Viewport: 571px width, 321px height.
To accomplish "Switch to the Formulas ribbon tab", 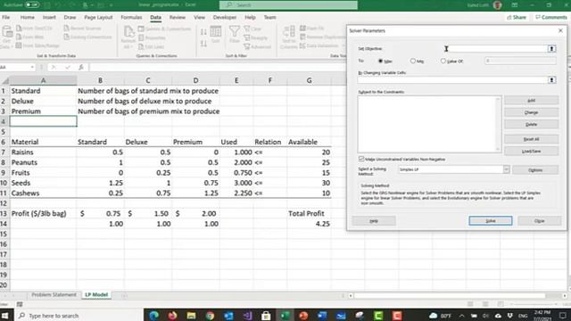I will coord(131,17).
